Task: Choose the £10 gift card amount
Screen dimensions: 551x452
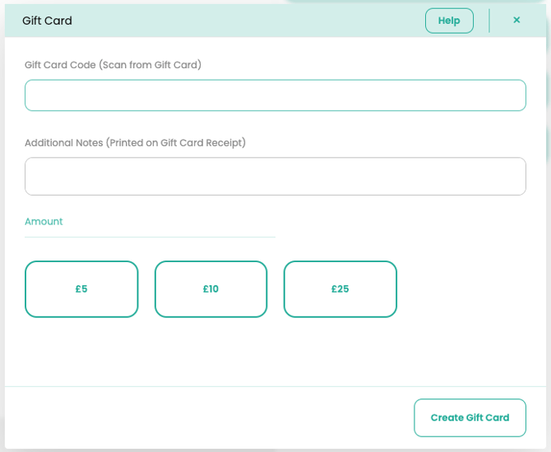Action: (x=211, y=289)
